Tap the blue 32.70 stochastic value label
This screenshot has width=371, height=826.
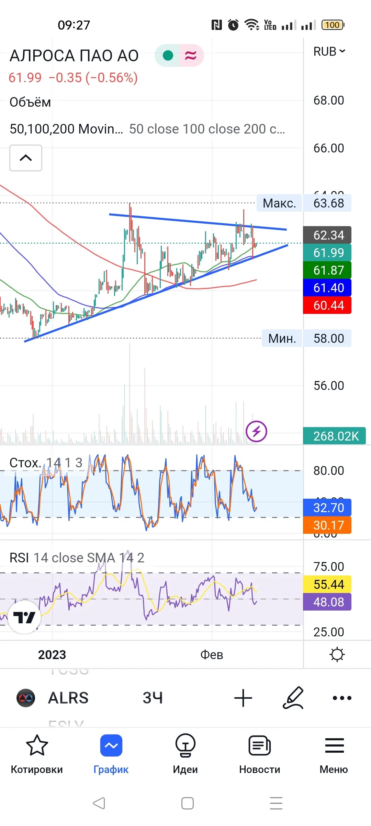327,508
